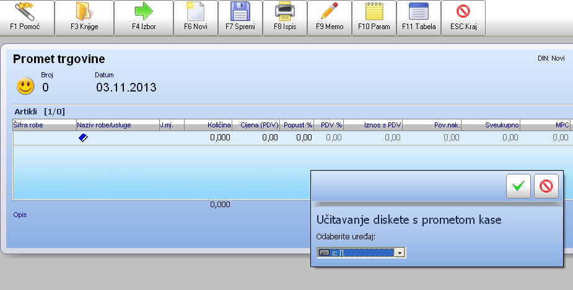Expand the device drive dropdown arrow
This screenshot has width=573, height=290.
[x=400, y=252]
